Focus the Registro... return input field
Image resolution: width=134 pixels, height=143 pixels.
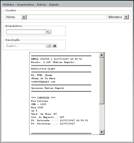tap(26, 46)
